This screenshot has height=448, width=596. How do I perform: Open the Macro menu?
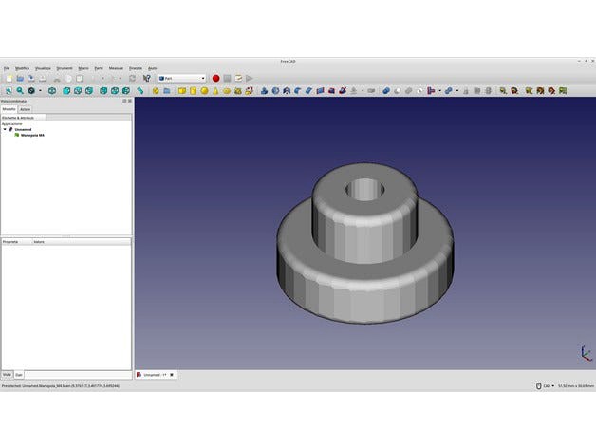click(x=84, y=68)
